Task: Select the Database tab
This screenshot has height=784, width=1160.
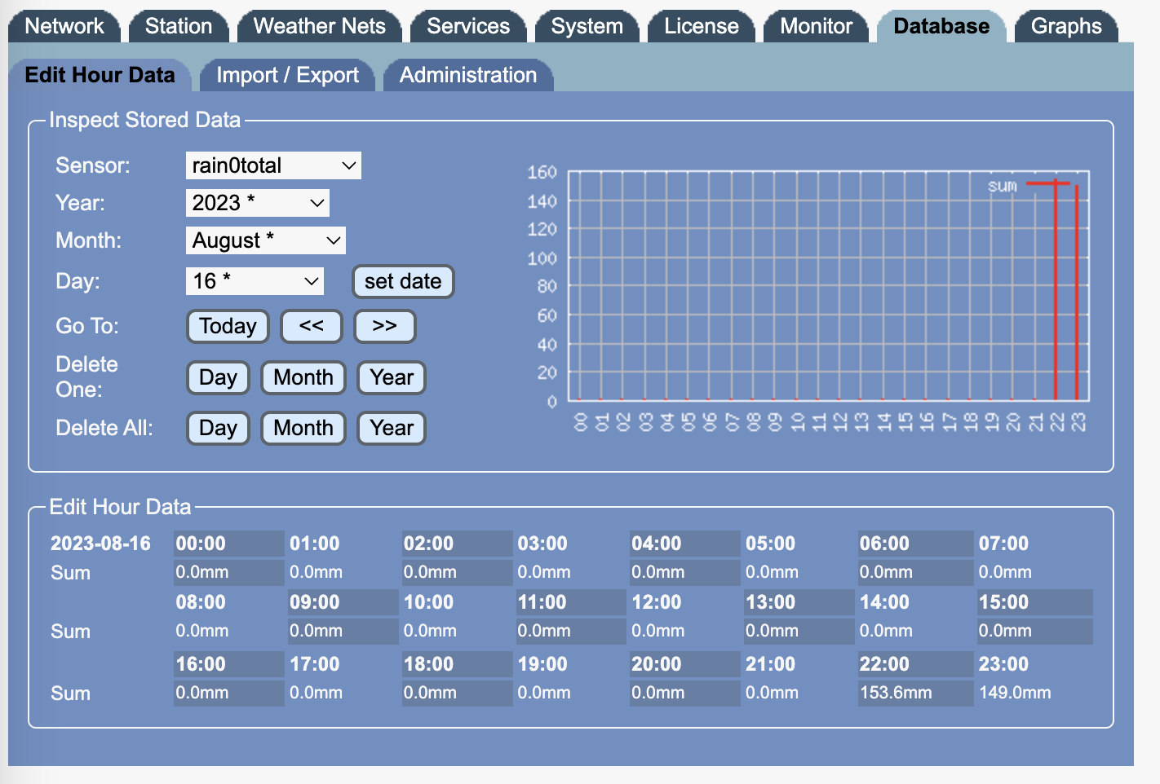Action: 941,26
